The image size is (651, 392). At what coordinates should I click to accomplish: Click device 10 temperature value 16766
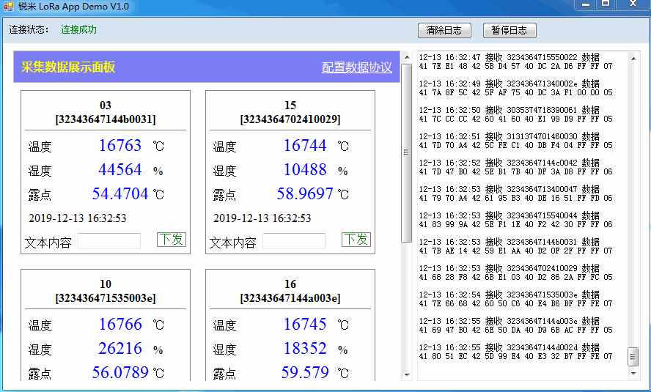120,325
